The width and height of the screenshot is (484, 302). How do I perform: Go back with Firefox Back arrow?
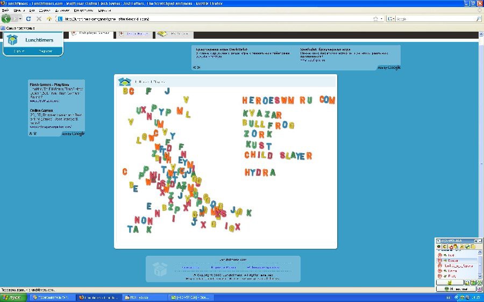(x=6, y=19)
